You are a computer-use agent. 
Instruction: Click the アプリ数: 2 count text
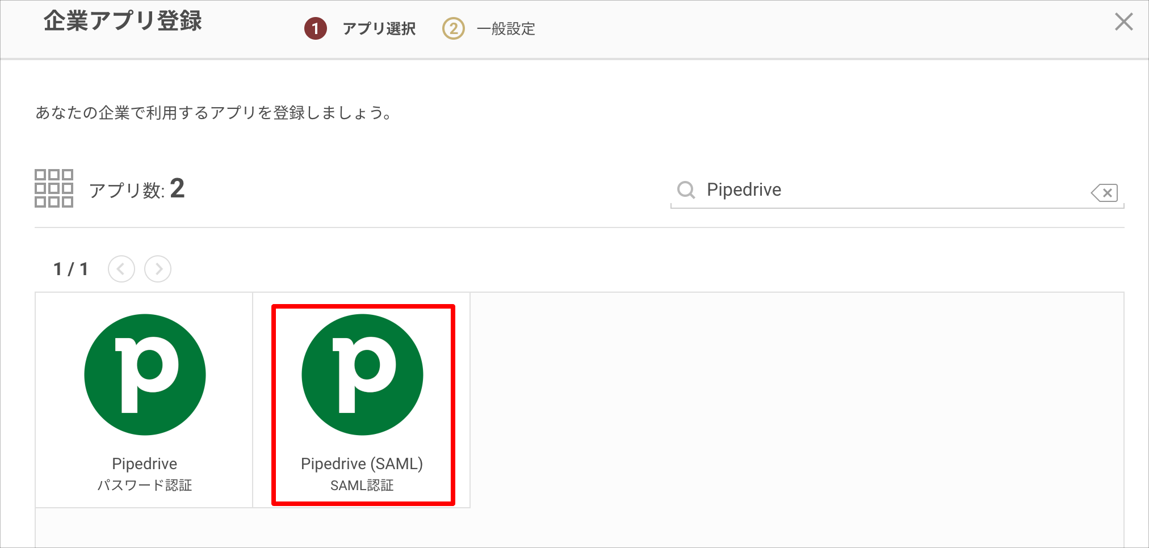tap(137, 189)
